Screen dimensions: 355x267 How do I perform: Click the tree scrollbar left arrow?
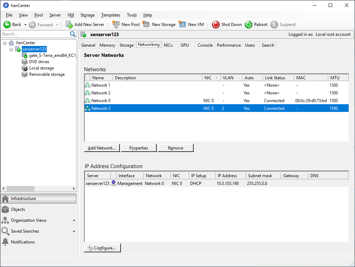click(4, 188)
